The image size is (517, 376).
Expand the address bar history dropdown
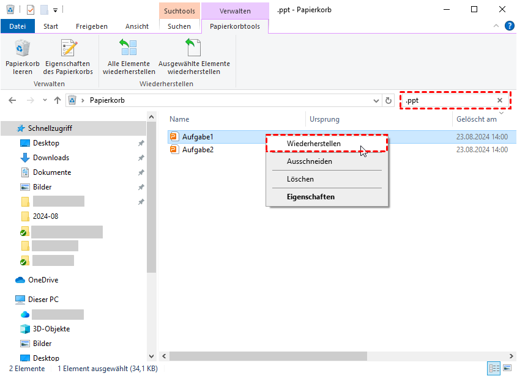pos(376,100)
